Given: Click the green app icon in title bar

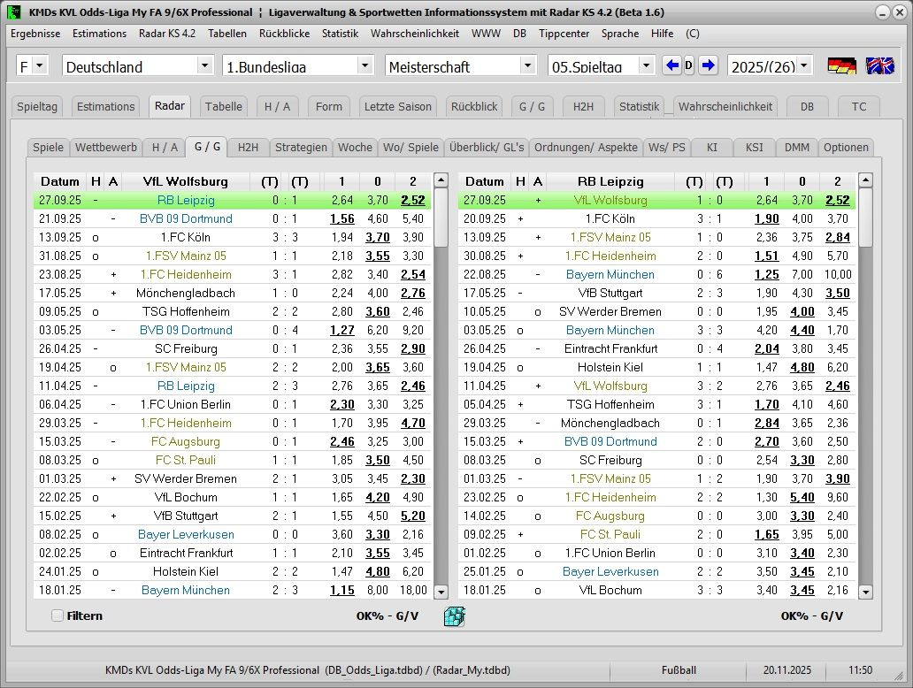Looking at the screenshot, I should [x=14, y=12].
